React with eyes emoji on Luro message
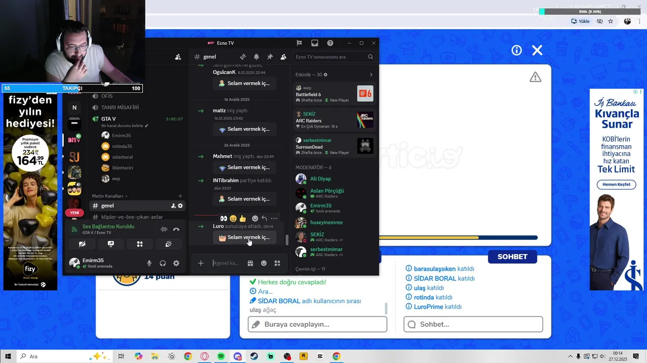The height and width of the screenshot is (363, 647). (223, 218)
